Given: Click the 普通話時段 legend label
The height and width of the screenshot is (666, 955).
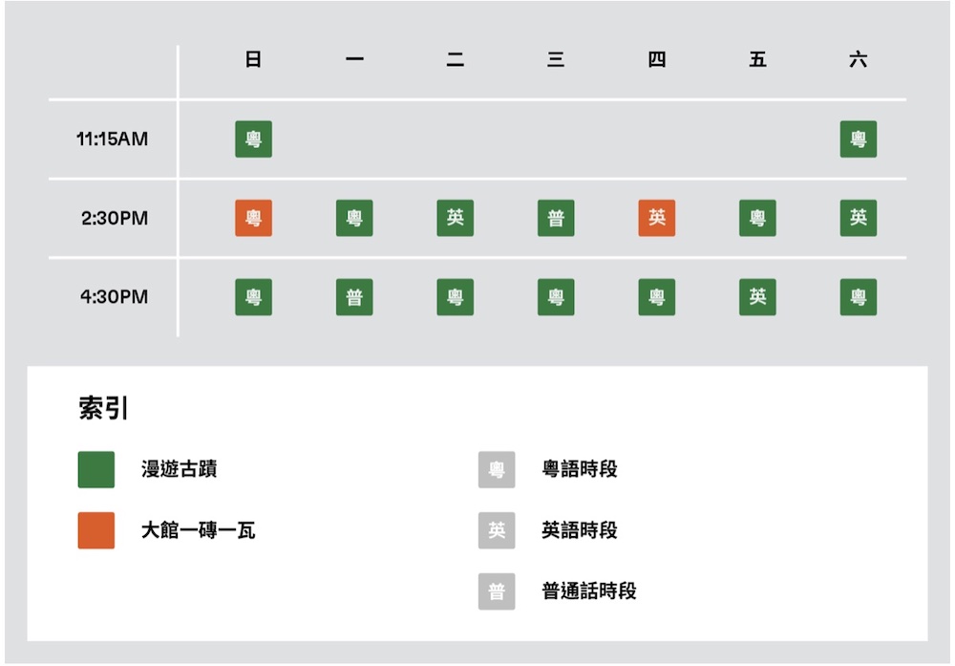Looking at the screenshot, I should coord(588,591).
